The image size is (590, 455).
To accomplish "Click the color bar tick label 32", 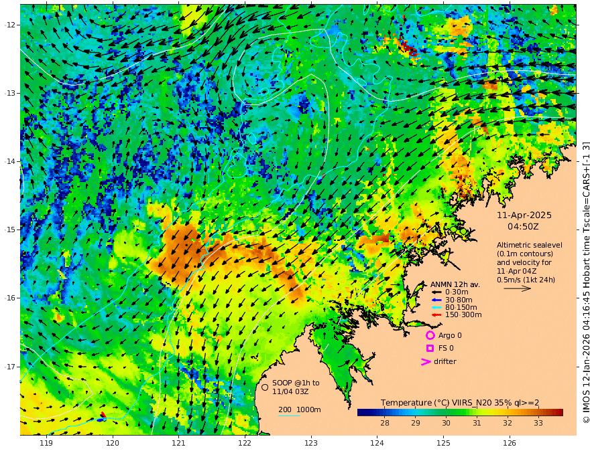I will coord(508,423).
